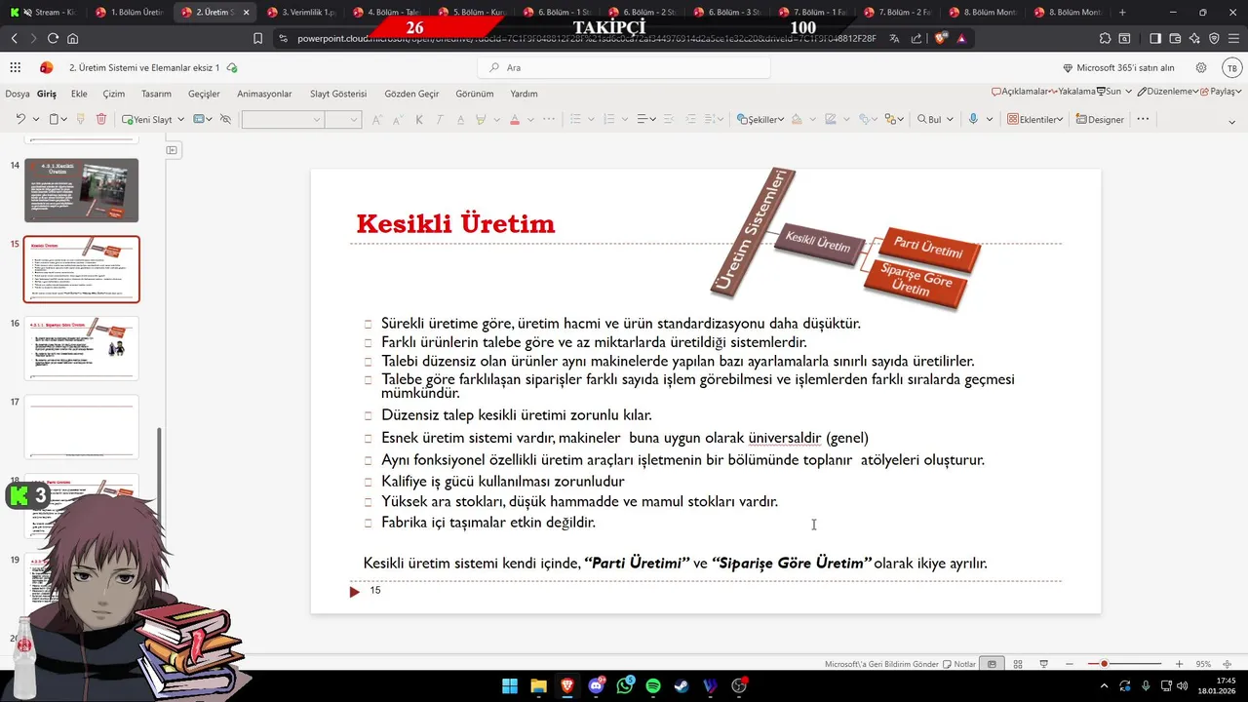The height and width of the screenshot is (702, 1248).
Task: Click the numbered list icon
Action: click(x=609, y=119)
